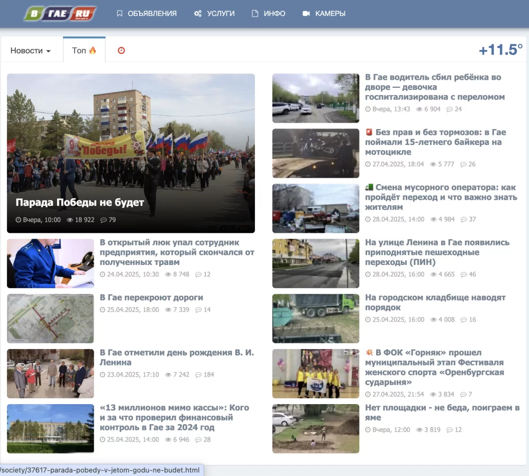Click comments icon on Парада Победы article
This screenshot has height=476, width=529.
pos(103,220)
